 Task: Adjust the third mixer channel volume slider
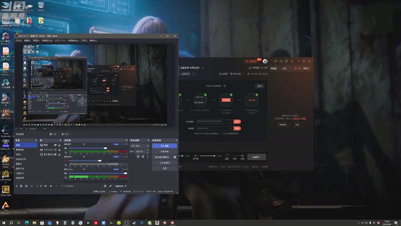98,173
